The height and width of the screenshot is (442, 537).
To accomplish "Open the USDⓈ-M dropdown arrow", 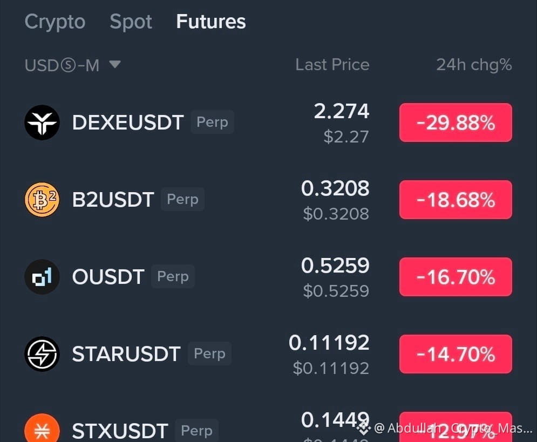I will pos(115,64).
